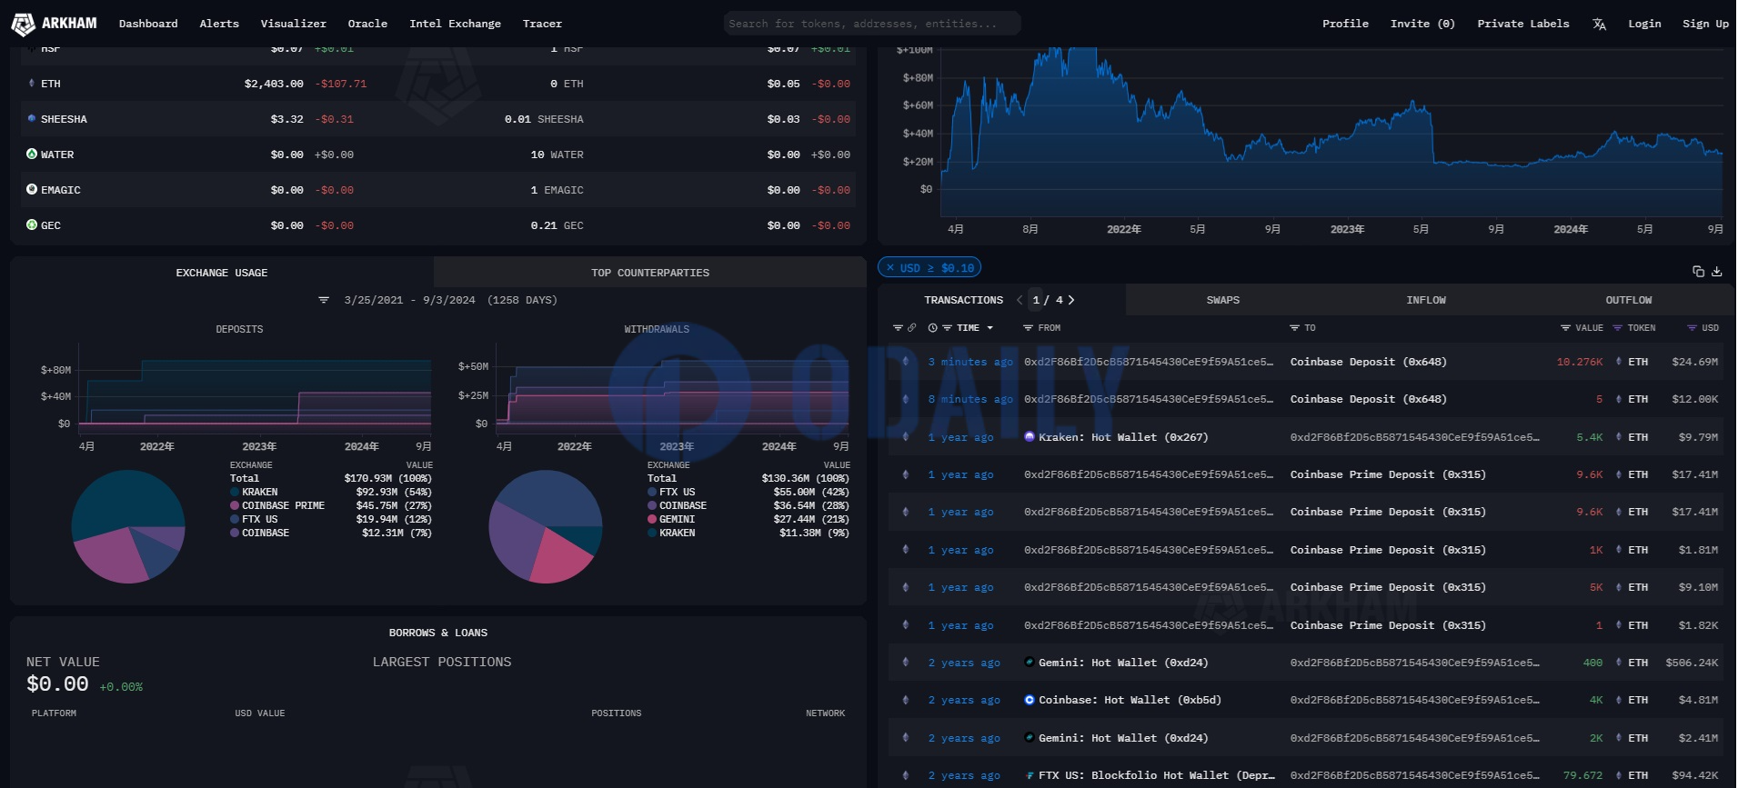Click the SHEESHA holding row name
Image resolution: width=1738 pixels, height=788 pixels.
tap(64, 119)
